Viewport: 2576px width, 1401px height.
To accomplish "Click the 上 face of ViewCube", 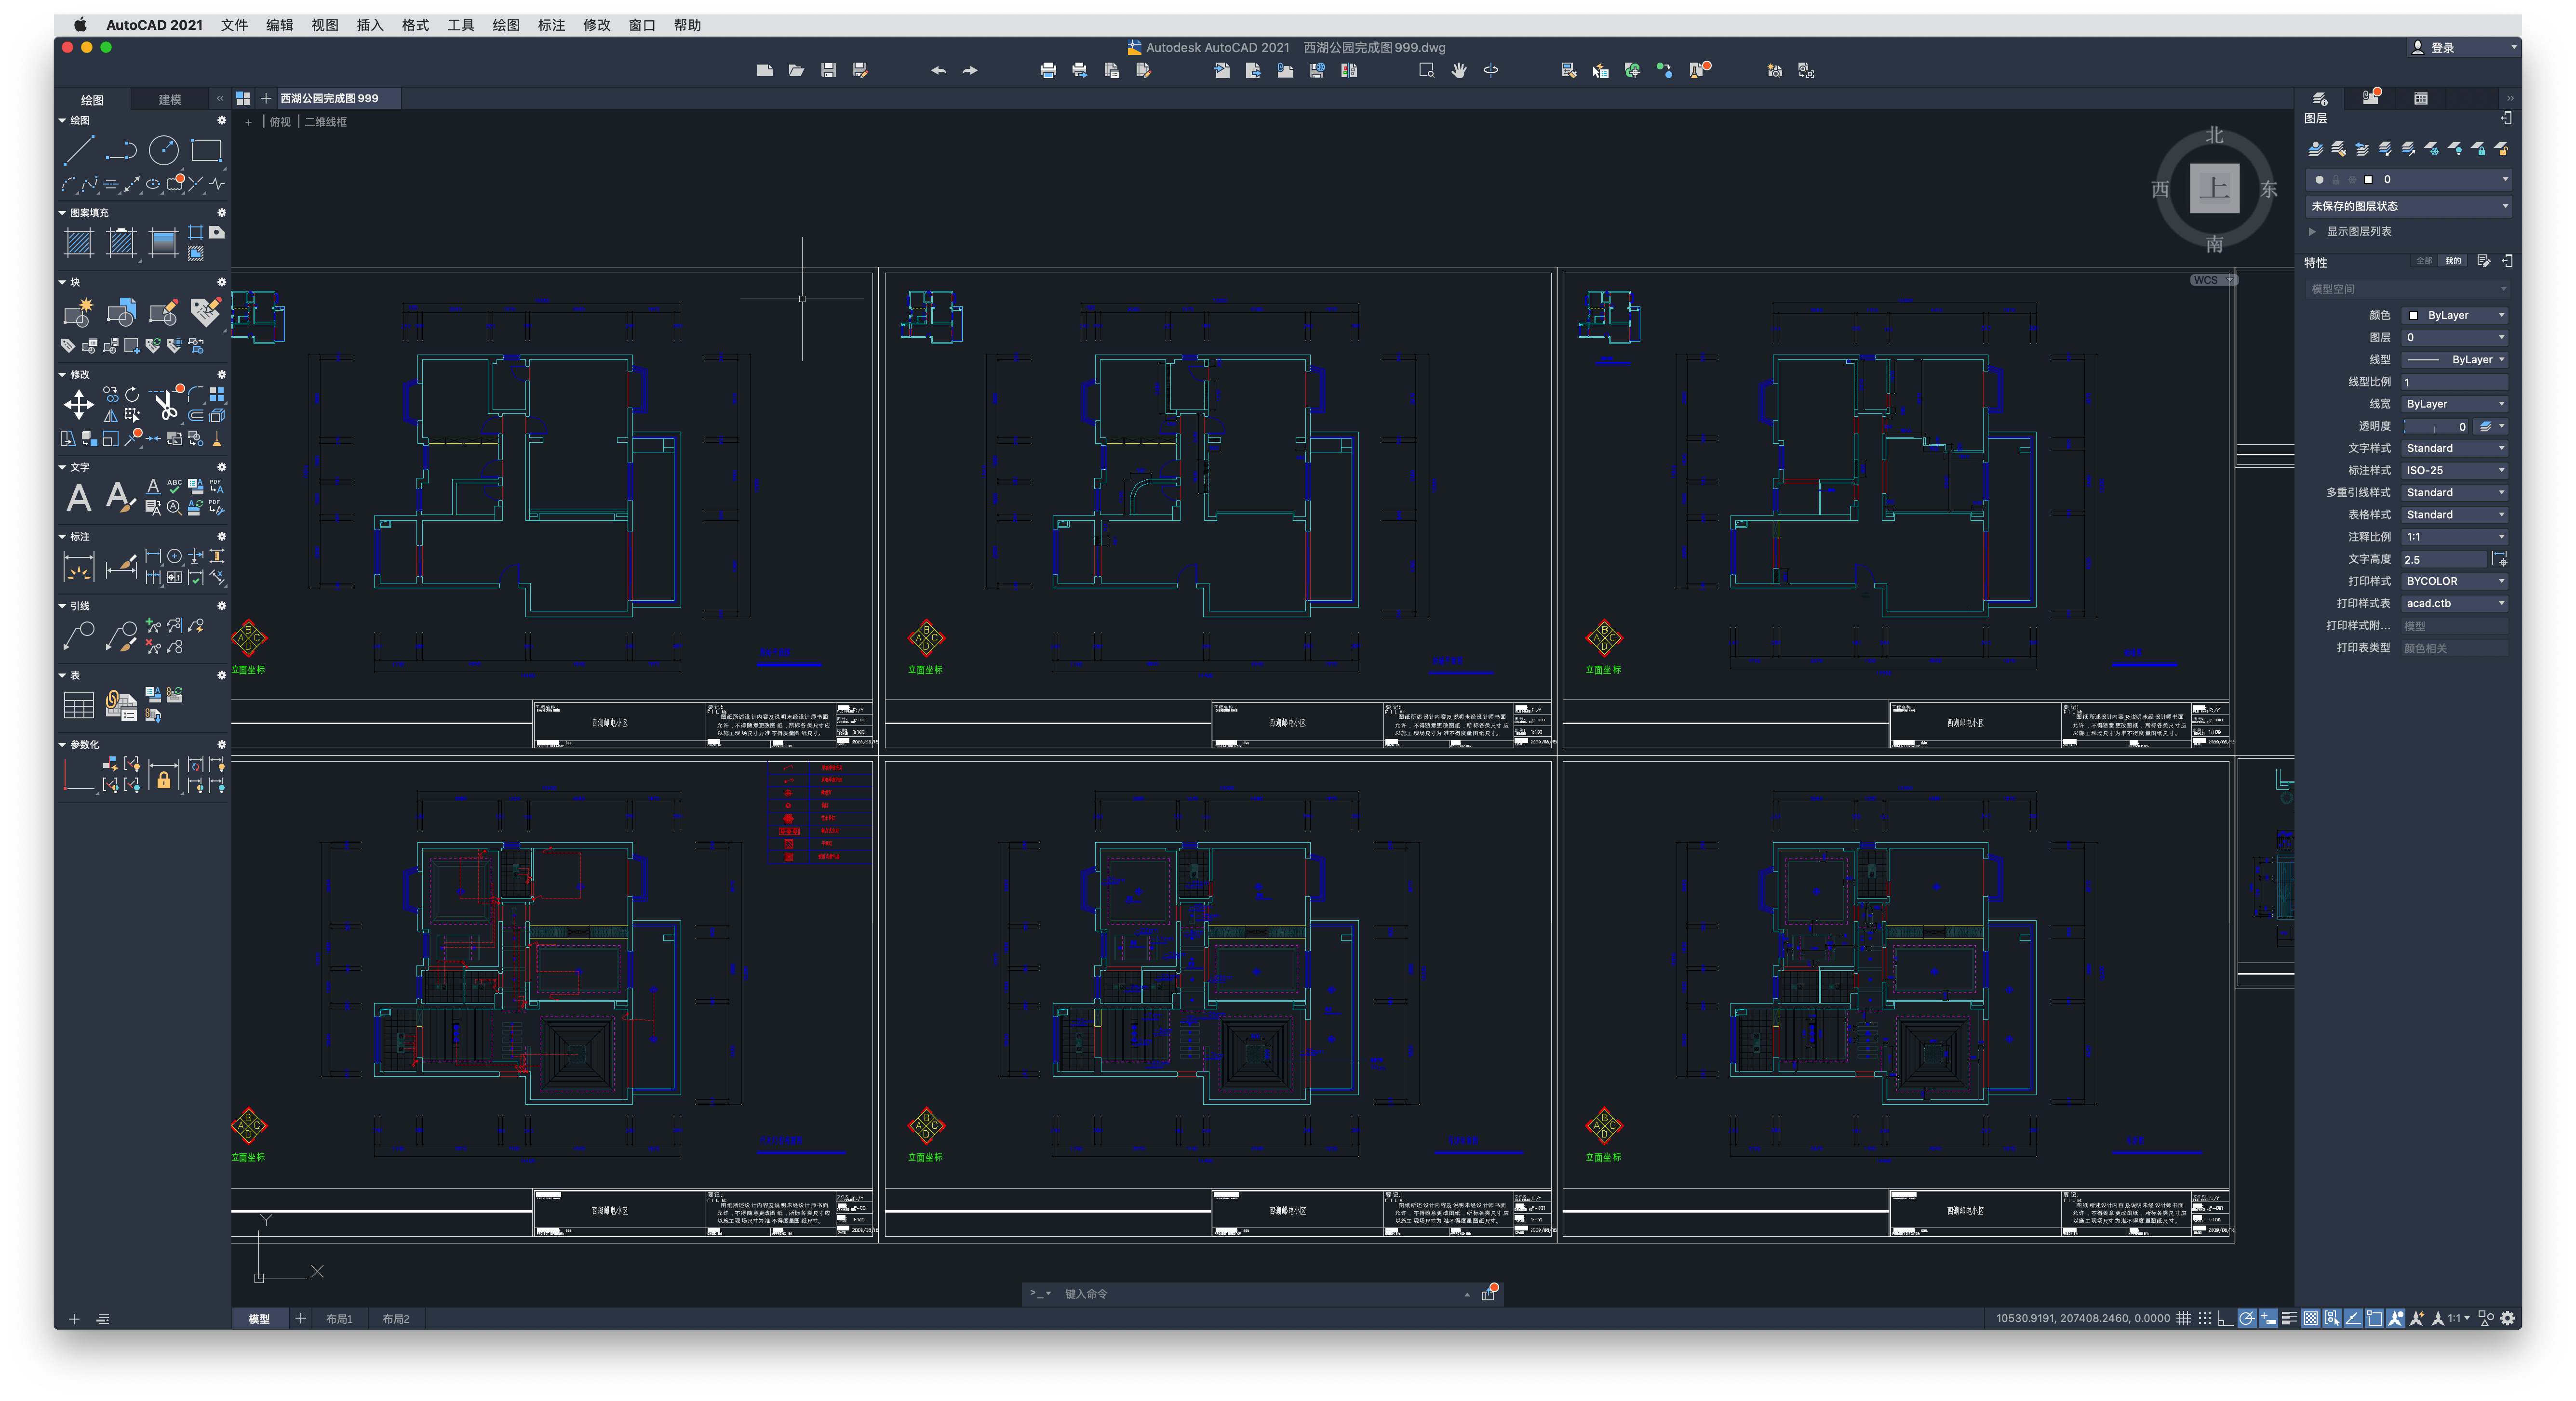I will point(2214,188).
